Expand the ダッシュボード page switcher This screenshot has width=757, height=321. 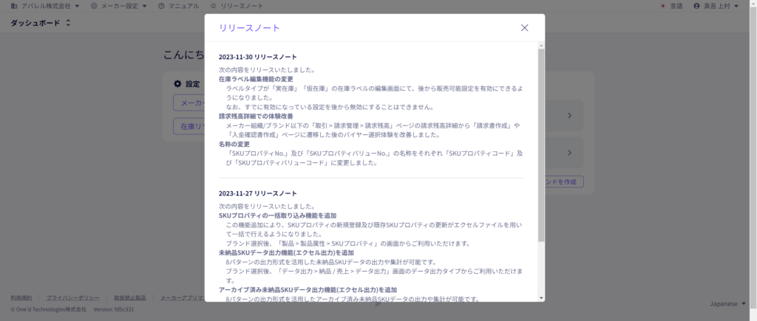[x=41, y=23]
